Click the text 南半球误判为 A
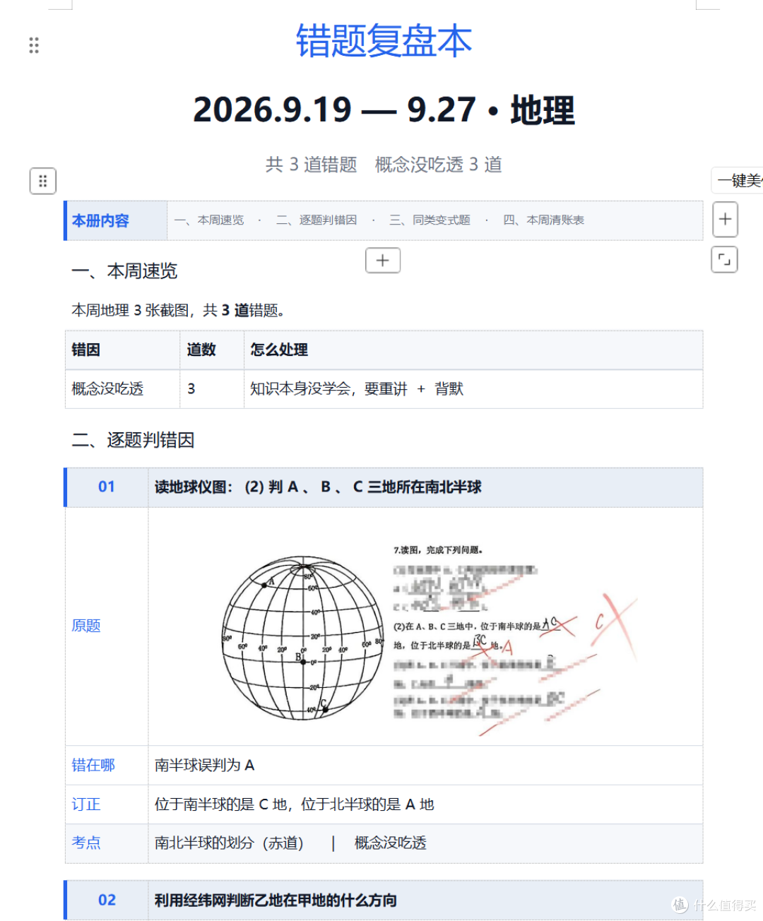Image resolution: width=763 pixels, height=921 pixels. (x=204, y=765)
